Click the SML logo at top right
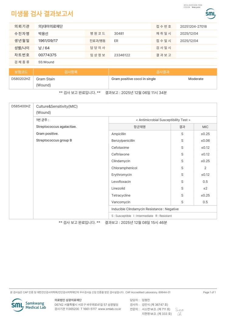Image resolution: width=226 pixels, height=320 pixels. click(211, 14)
